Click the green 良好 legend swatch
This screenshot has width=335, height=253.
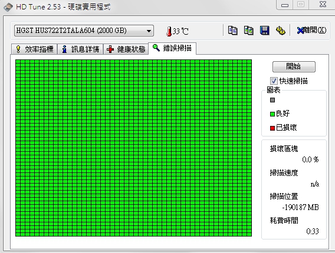[272, 114]
